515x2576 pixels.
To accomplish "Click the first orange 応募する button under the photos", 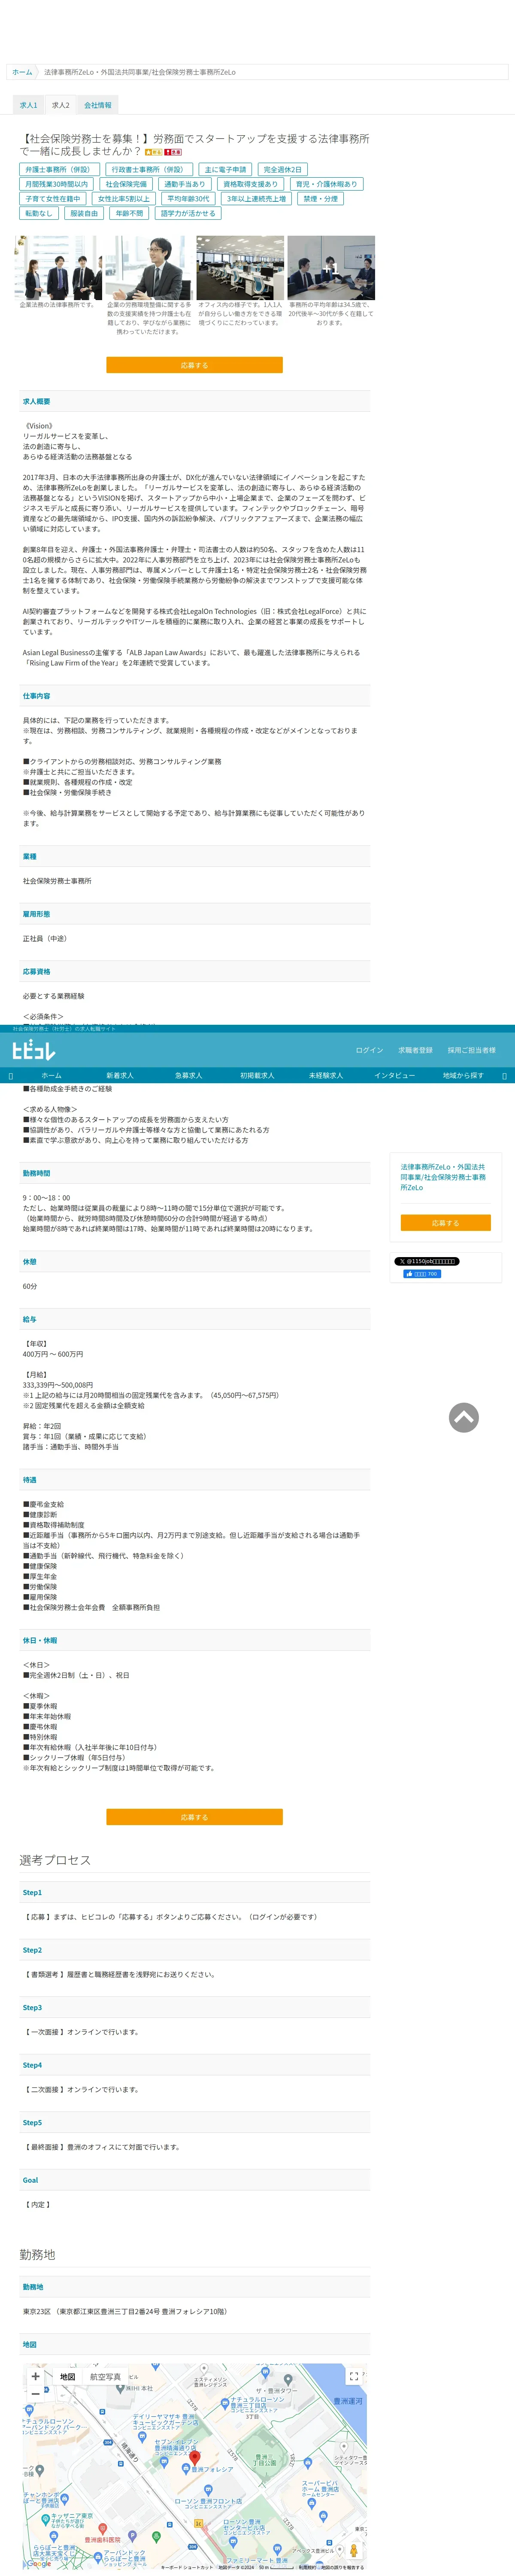I will coord(194,365).
